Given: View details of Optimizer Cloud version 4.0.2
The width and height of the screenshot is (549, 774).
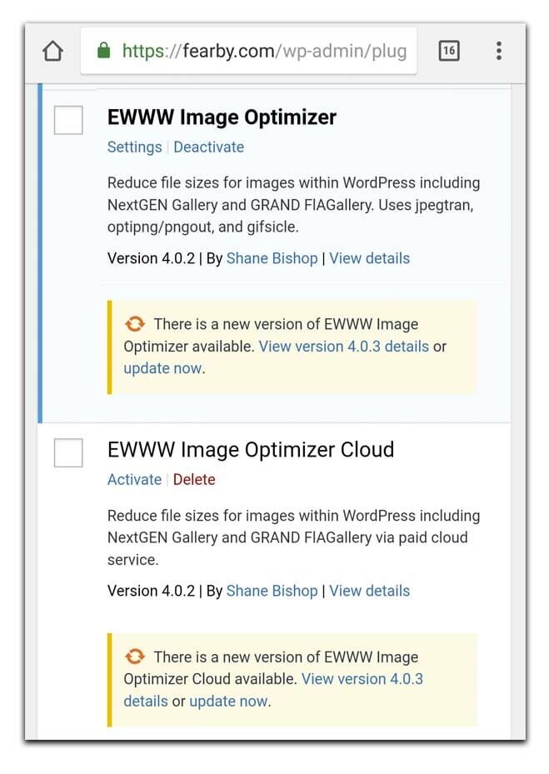Looking at the screenshot, I should pos(369,591).
